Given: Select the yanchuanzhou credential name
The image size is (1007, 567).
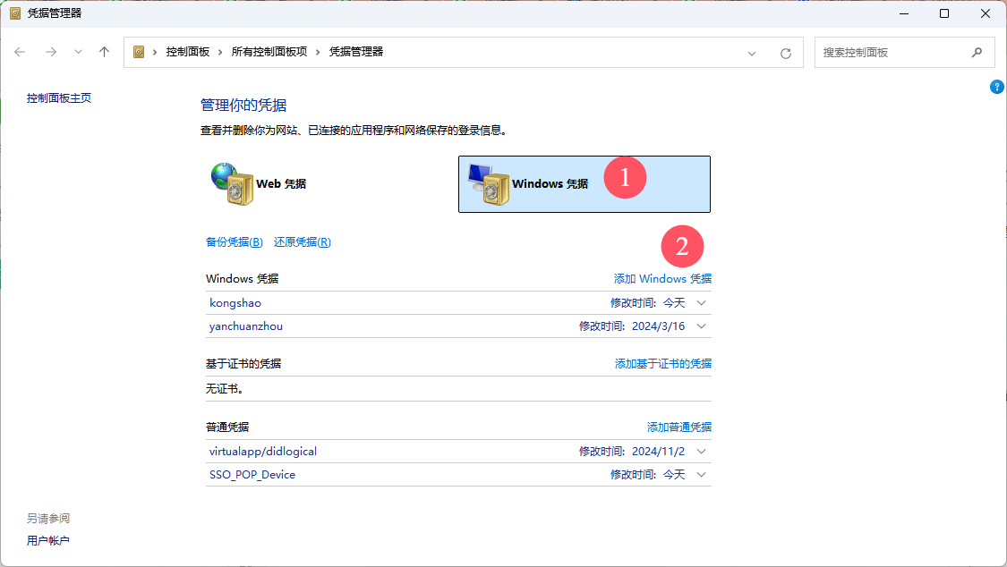Looking at the screenshot, I should click(246, 326).
